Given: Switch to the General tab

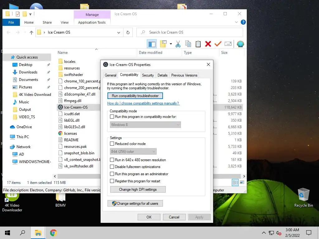Looking at the screenshot, I should point(111,75).
